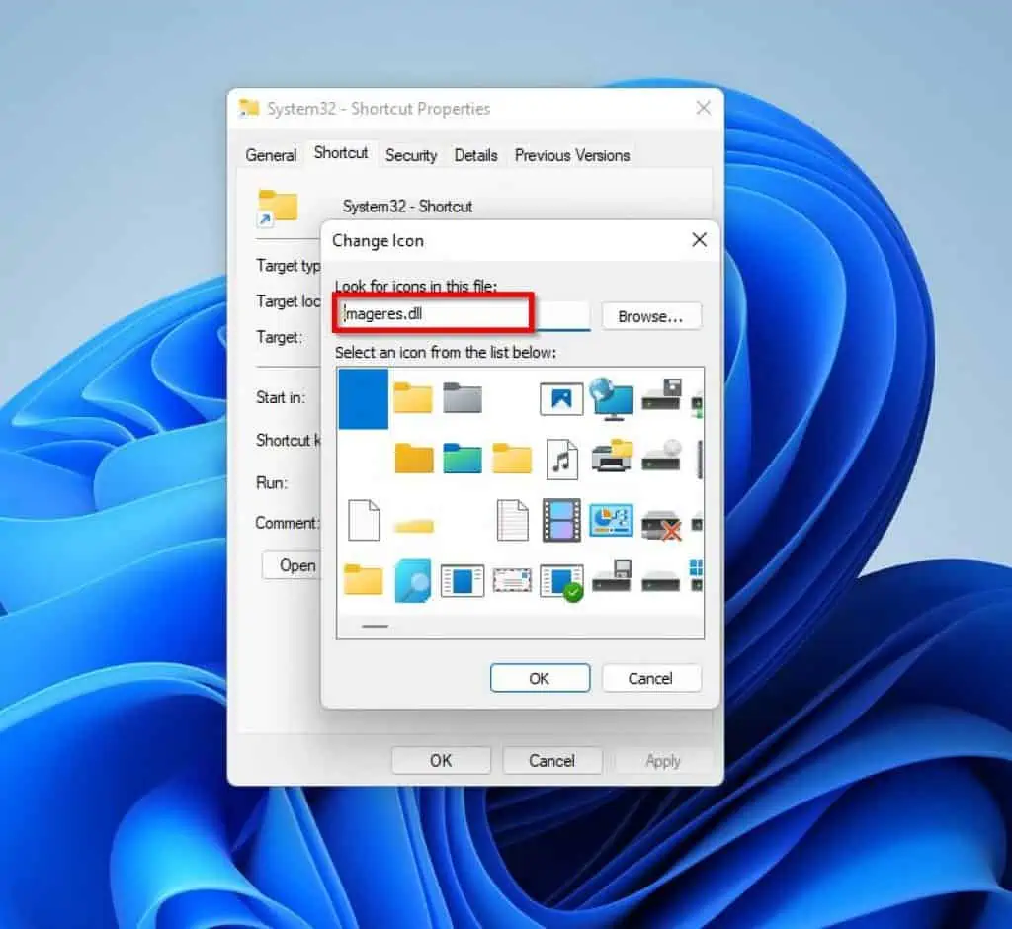Viewport: 1012px width, 929px height.
Task: Click the Browse button
Action: pyautogui.click(x=651, y=316)
